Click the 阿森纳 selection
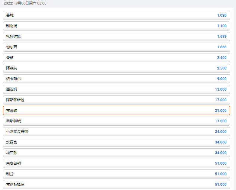This screenshot has width=236, height=190. [x=116, y=68]
